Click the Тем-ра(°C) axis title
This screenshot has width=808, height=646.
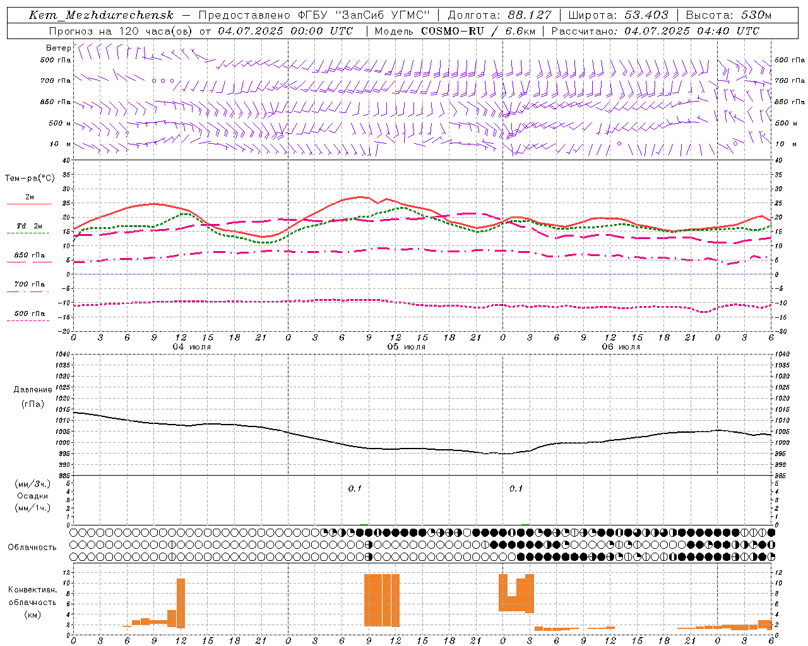(30, 179)
